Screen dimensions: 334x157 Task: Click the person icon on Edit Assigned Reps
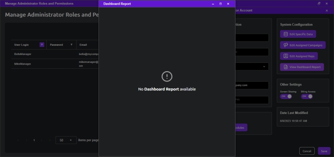pos(286,56)
